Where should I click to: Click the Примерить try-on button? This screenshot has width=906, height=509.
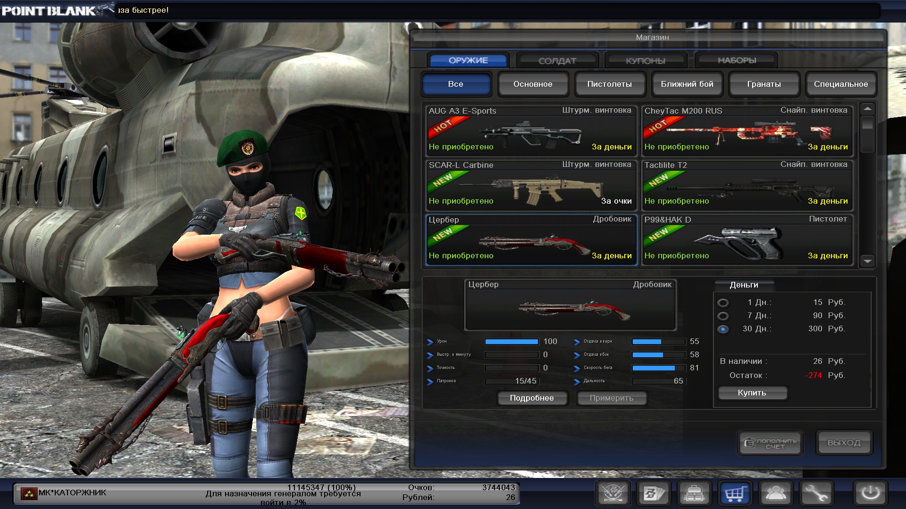(x=612, y=398)
